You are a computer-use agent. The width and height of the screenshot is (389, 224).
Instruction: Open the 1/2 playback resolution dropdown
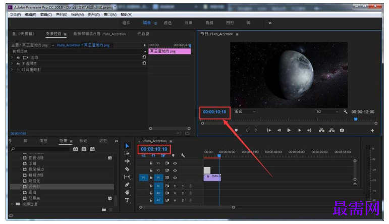coord(327,111)
